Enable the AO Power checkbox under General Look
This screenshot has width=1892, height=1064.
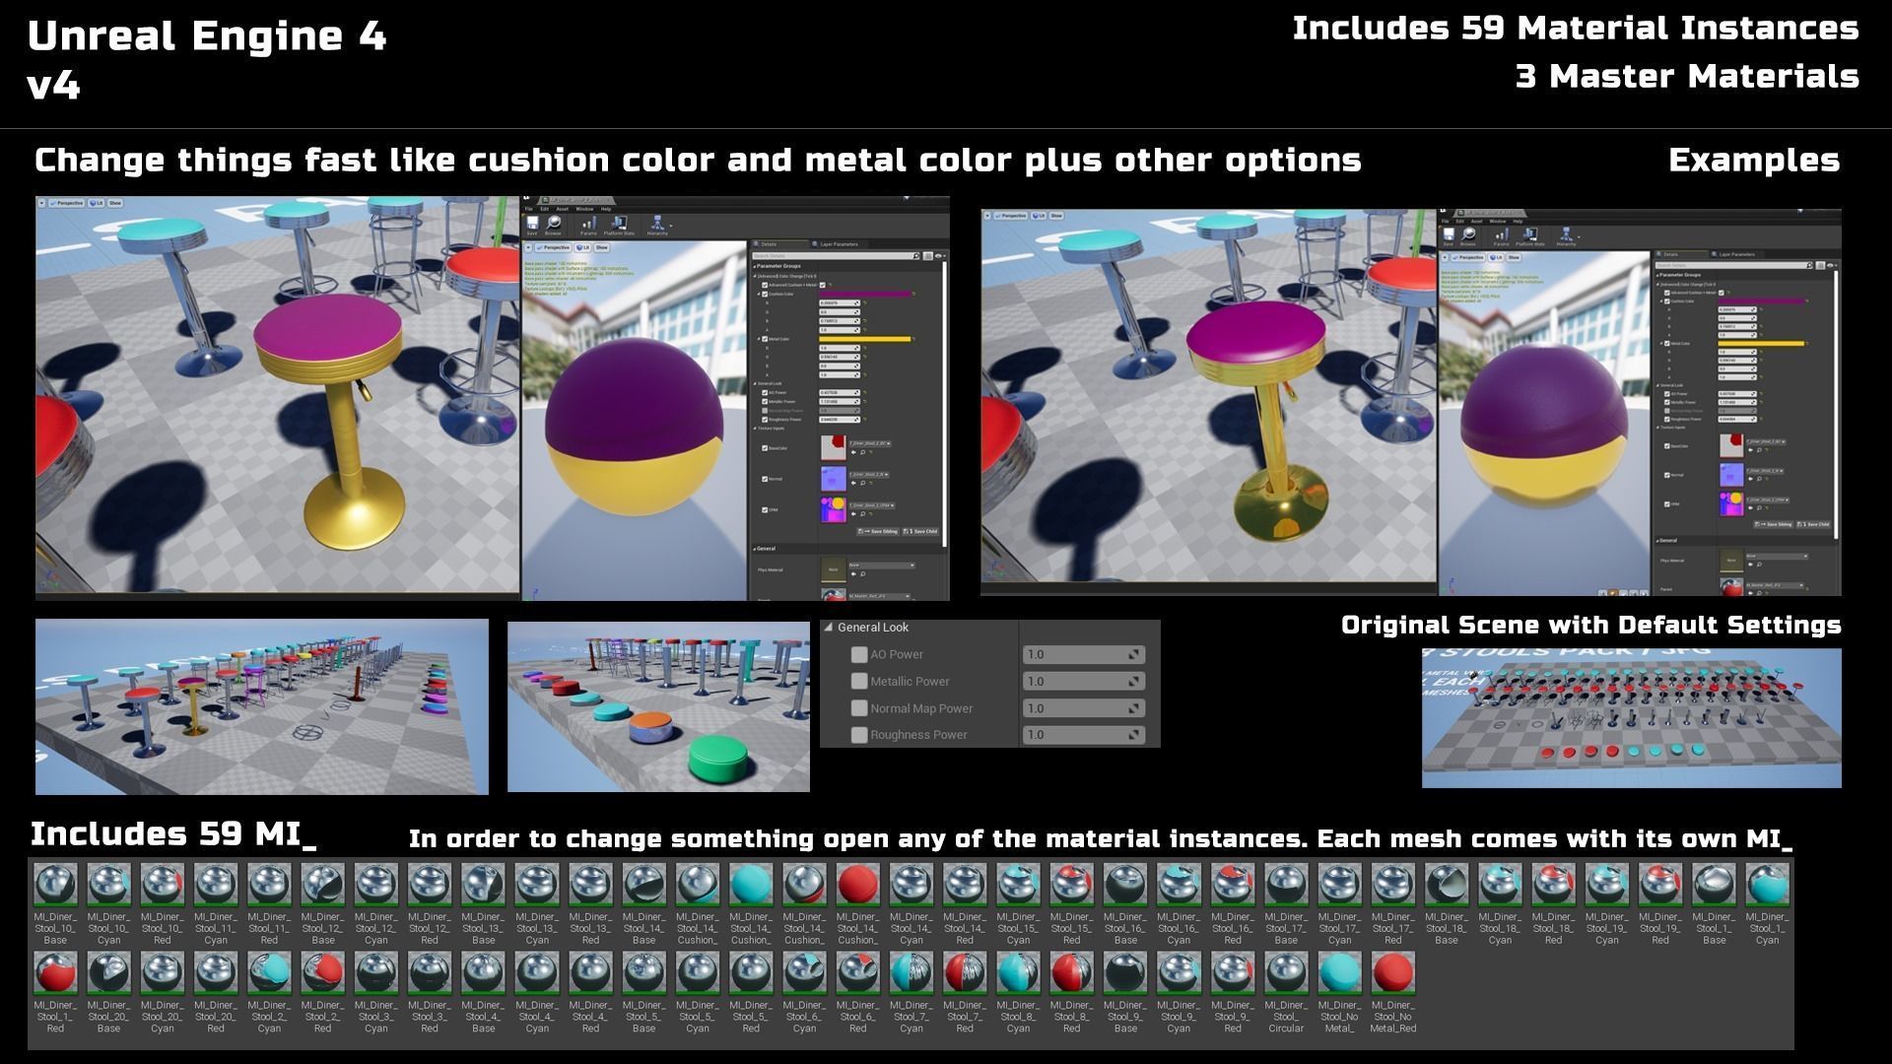click(859, 654)
